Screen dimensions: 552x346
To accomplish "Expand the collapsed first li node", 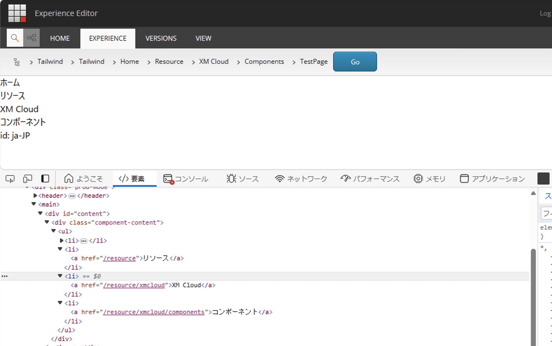I will pyautogui.click(x=62, y=240).
